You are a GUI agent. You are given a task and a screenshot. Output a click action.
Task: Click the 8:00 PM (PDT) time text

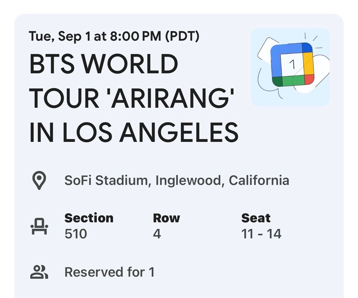(154, 36)
